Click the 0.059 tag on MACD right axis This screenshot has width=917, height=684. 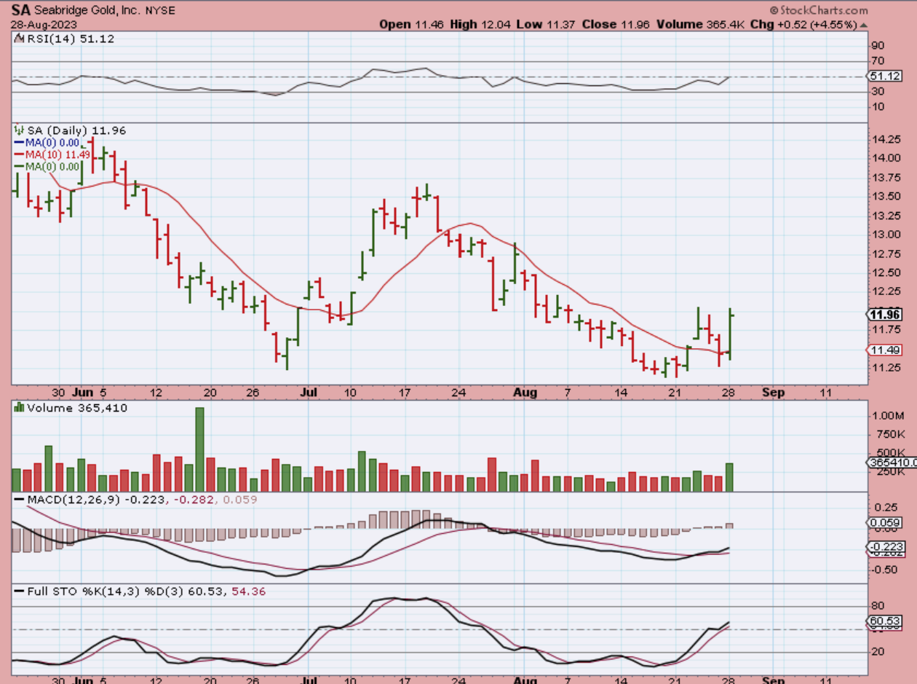pos(884,523)
